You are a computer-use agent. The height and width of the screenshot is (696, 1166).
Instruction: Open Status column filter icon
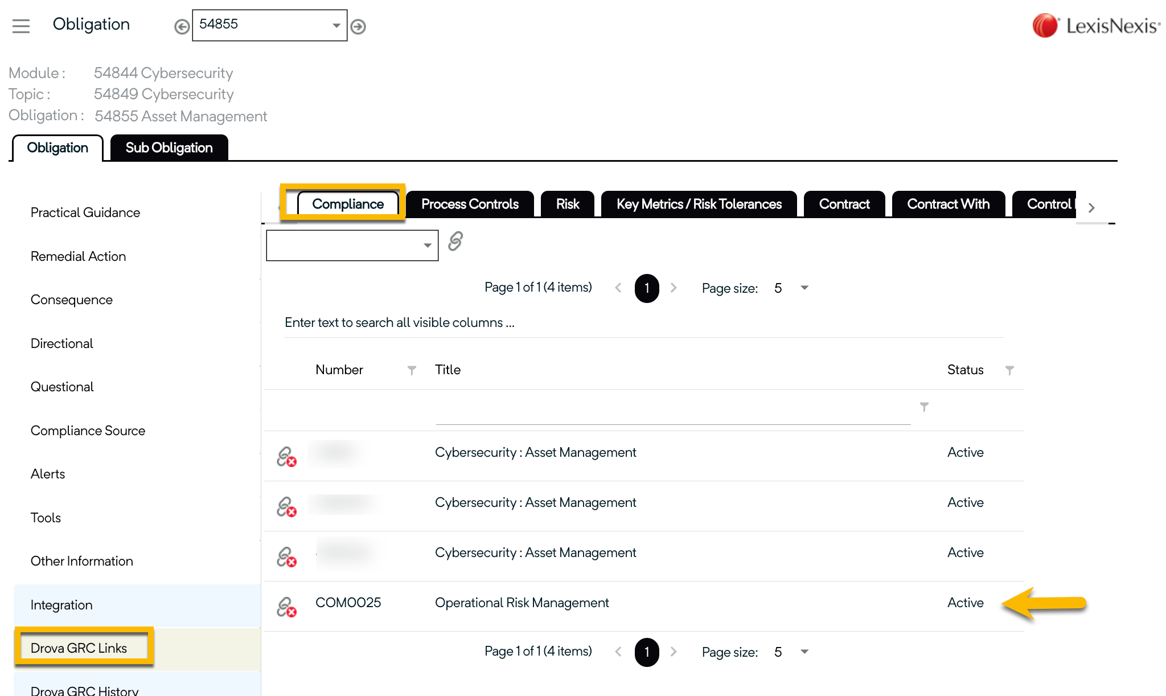tap(1009, 370)
